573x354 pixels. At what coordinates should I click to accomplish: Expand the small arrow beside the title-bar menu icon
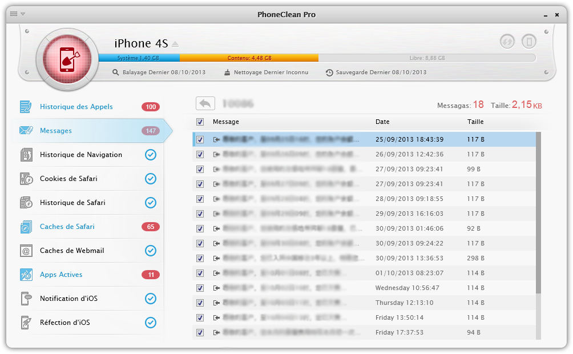click(23, 14)
